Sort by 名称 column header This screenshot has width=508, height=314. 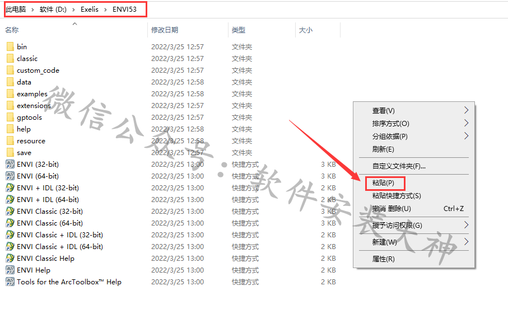12,30
